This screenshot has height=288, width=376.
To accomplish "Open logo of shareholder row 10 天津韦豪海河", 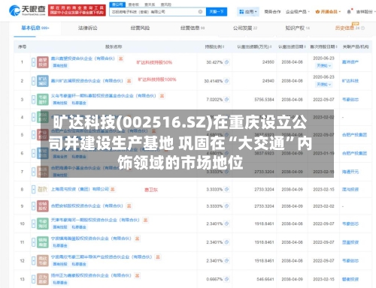I will (x=43, y=223).
